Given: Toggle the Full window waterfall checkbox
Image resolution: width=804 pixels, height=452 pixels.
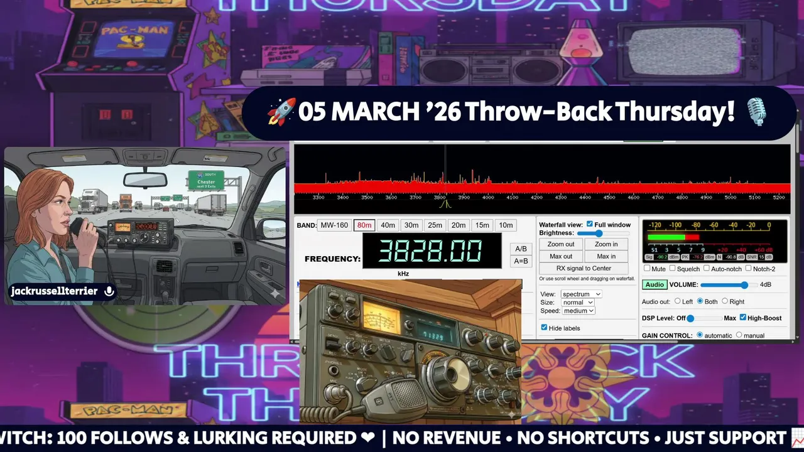Looking at the screenshot, I should point(589,224).
